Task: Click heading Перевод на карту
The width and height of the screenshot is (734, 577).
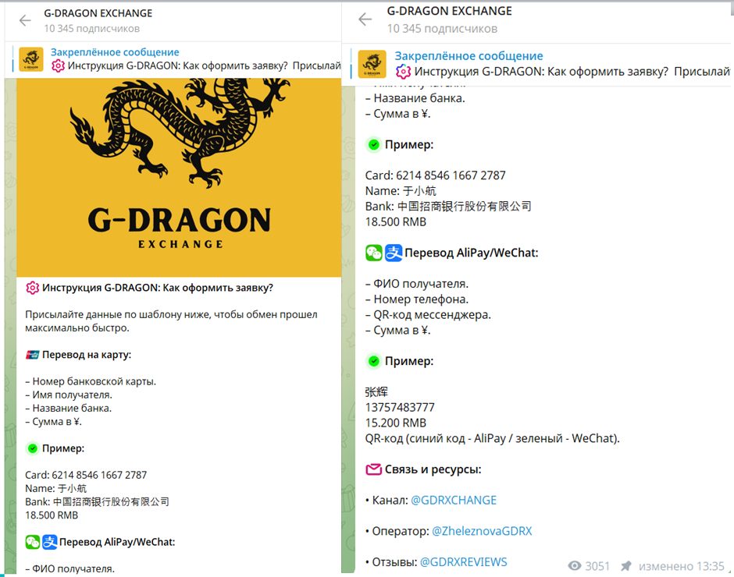Action: click(87, 355)
